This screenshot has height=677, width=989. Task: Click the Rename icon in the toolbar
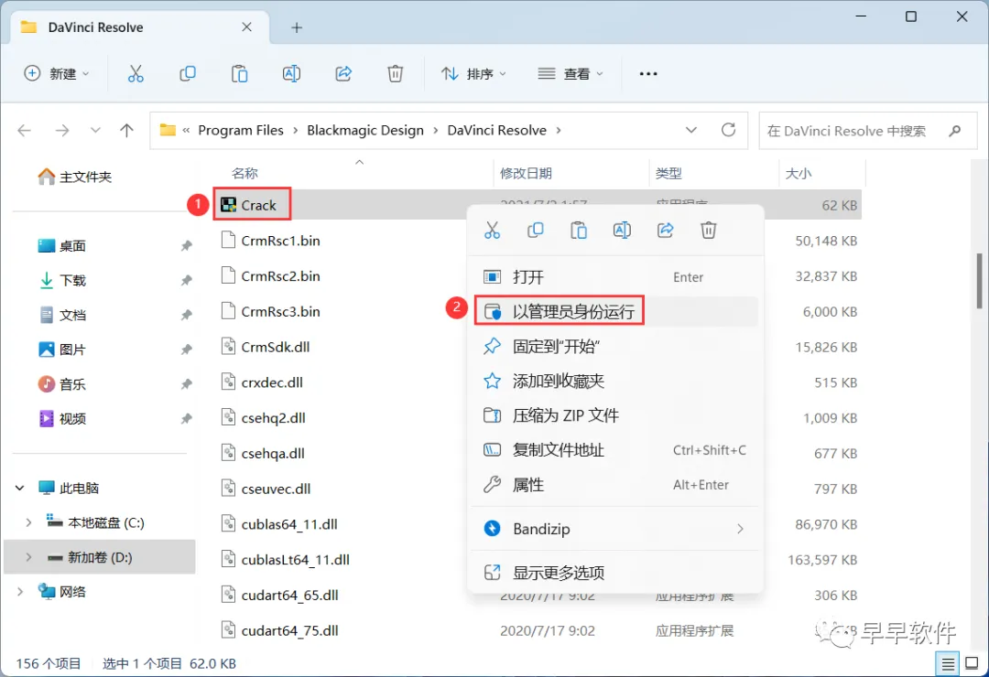291,74
